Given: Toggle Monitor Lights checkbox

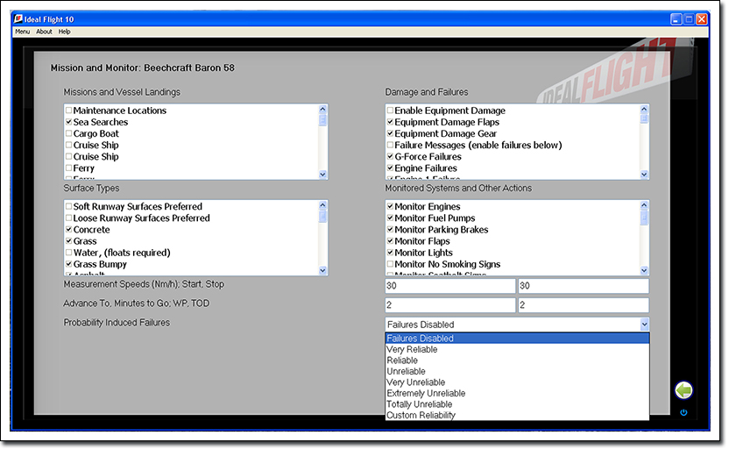Looking at the screenshot, I should click(x=390, y=253).
